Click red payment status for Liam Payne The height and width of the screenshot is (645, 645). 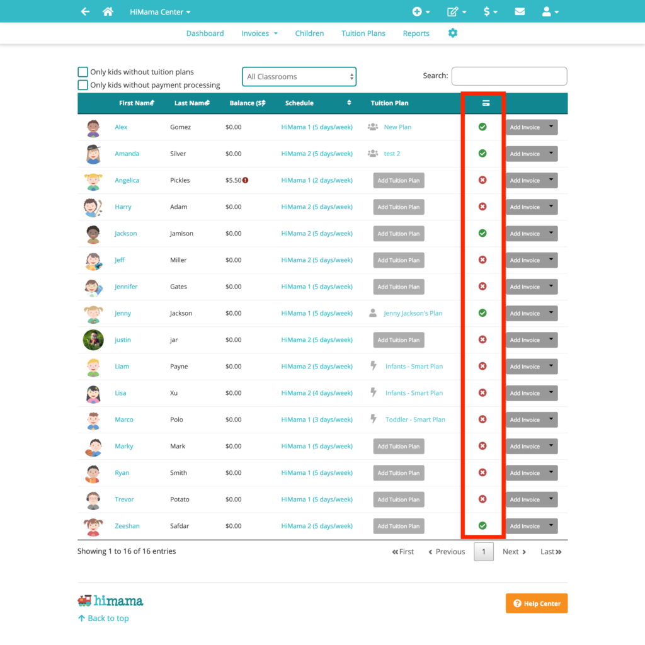(482, 366)
